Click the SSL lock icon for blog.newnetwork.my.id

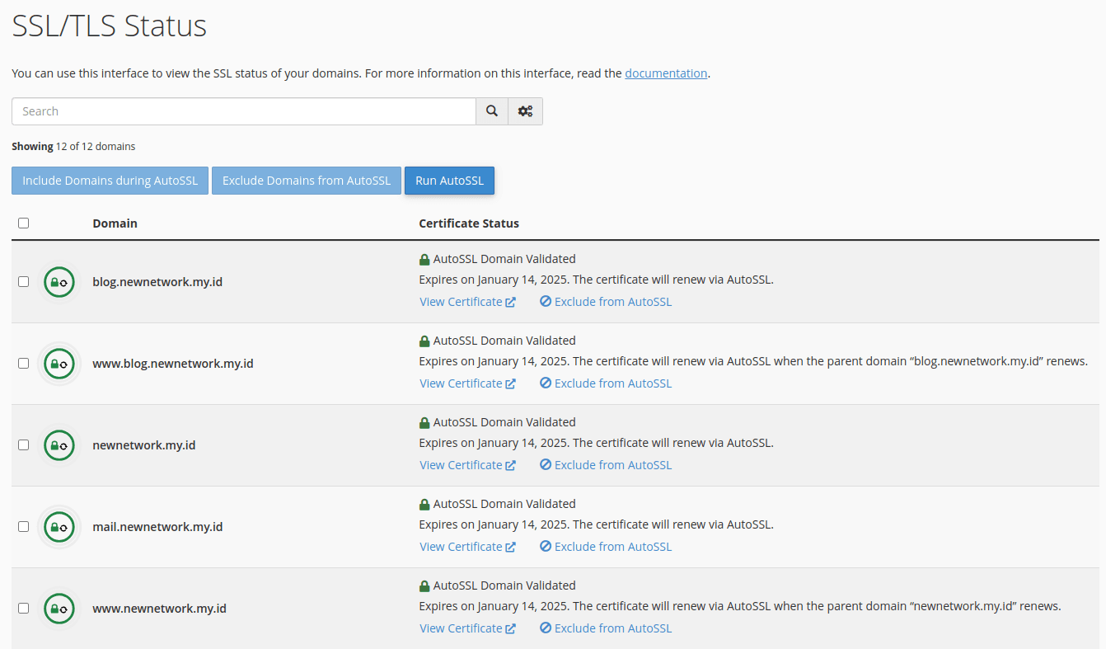click(59, 282)
